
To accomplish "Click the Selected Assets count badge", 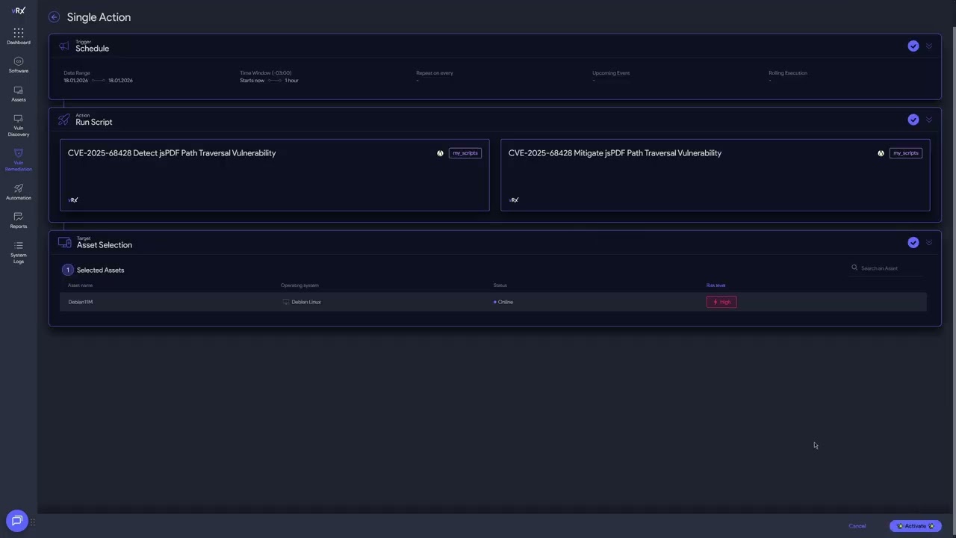I will (67, 270).
